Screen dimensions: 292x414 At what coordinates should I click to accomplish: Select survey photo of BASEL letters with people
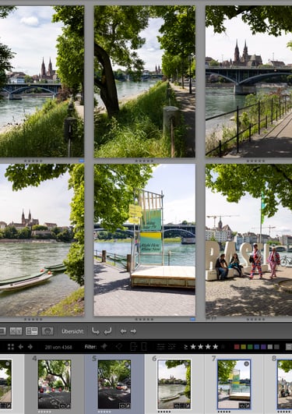pyautogui.click(x=248, y=240)
